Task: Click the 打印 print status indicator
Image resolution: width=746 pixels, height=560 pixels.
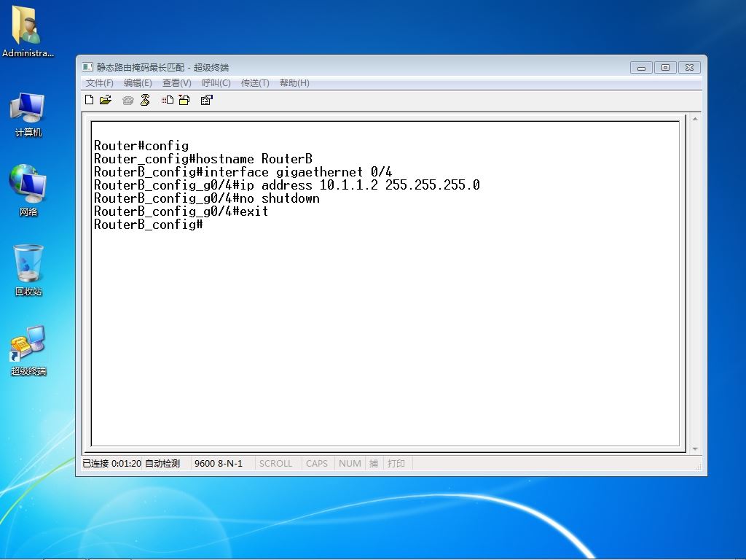Action: click(x=396, y=463)
